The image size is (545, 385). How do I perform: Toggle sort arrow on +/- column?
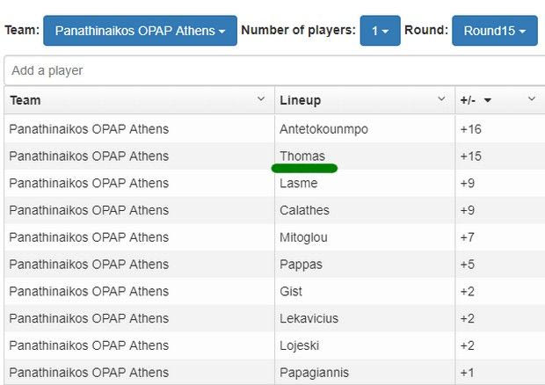click(x=488, y=101)
